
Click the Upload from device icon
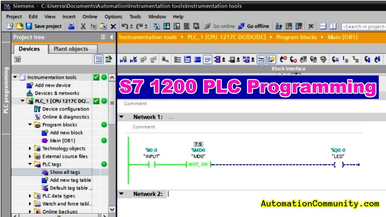(176, 26)
